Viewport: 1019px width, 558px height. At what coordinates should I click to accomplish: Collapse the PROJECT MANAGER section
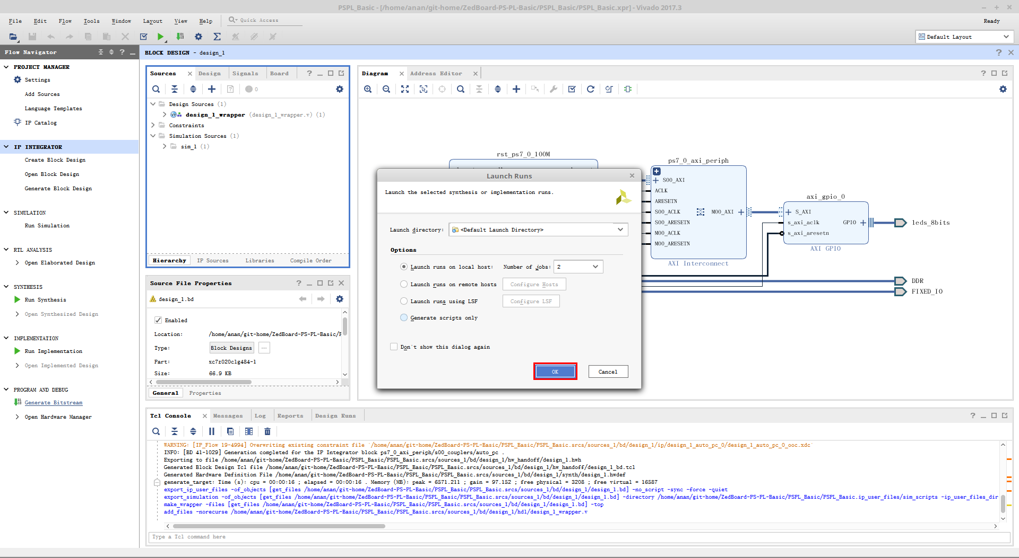click(6, 67)
